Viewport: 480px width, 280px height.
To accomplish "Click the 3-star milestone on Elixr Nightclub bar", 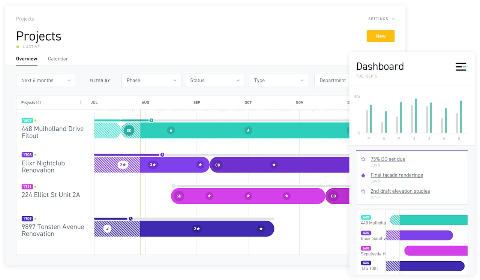I will (x=153, y=165).
